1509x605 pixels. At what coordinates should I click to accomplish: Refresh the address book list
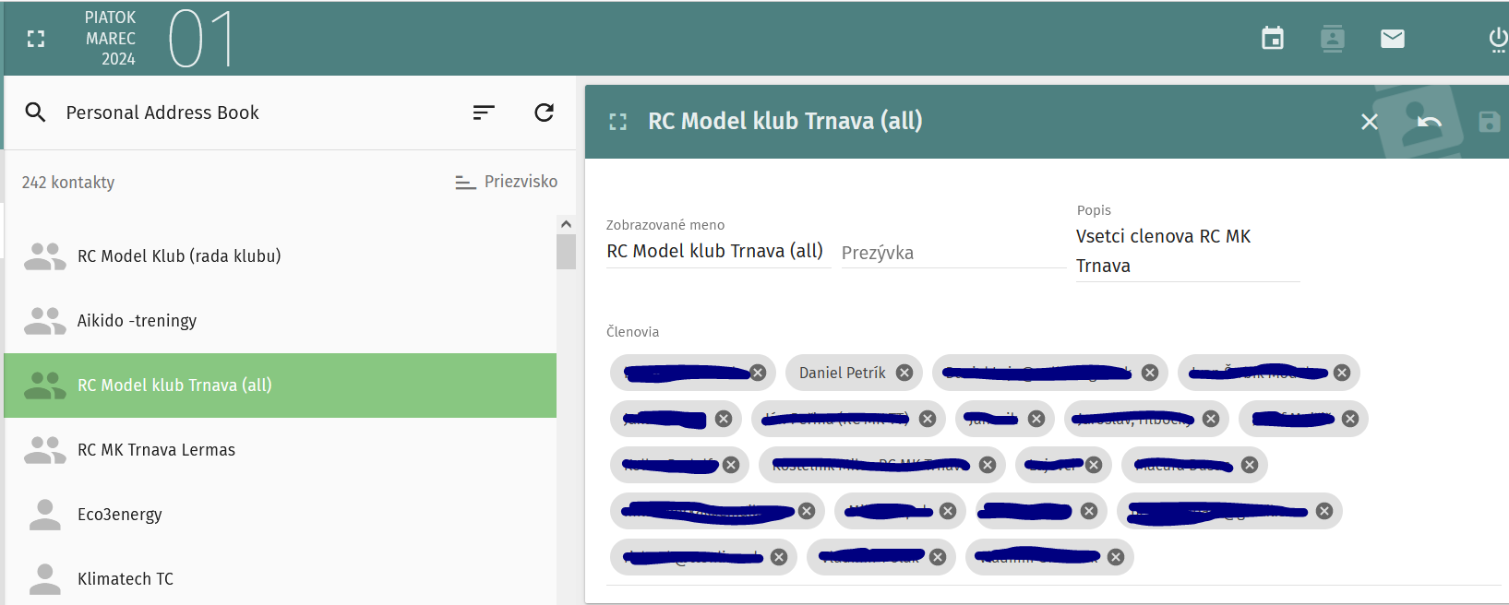tap(544, 113)
